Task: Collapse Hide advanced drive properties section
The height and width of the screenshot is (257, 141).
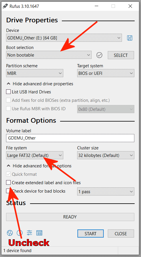Action: point(40,84)
